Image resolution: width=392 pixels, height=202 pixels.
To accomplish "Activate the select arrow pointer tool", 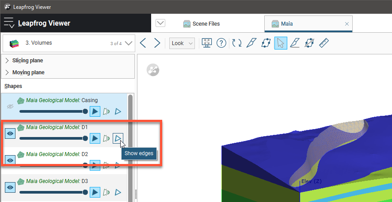I will [281, 43].
